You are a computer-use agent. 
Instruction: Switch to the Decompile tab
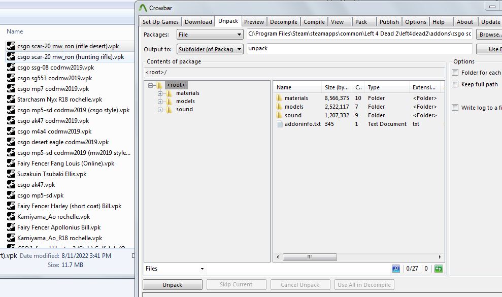point(284,22)
